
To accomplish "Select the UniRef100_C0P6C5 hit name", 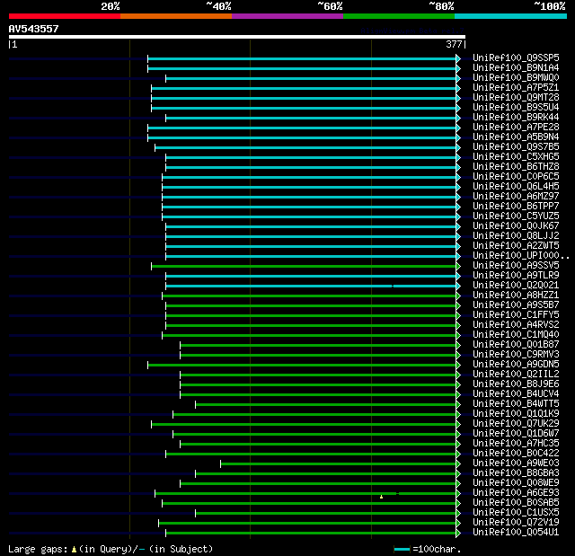I will point(516,177).
